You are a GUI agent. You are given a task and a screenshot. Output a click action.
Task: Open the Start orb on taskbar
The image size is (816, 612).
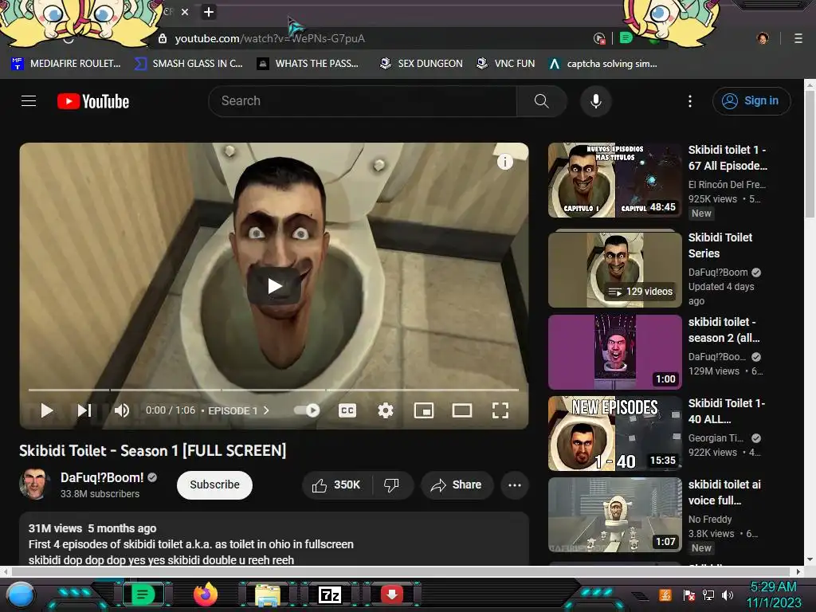(21, 594)
